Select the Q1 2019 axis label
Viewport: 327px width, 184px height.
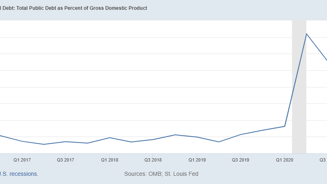[x=197, y=159]
